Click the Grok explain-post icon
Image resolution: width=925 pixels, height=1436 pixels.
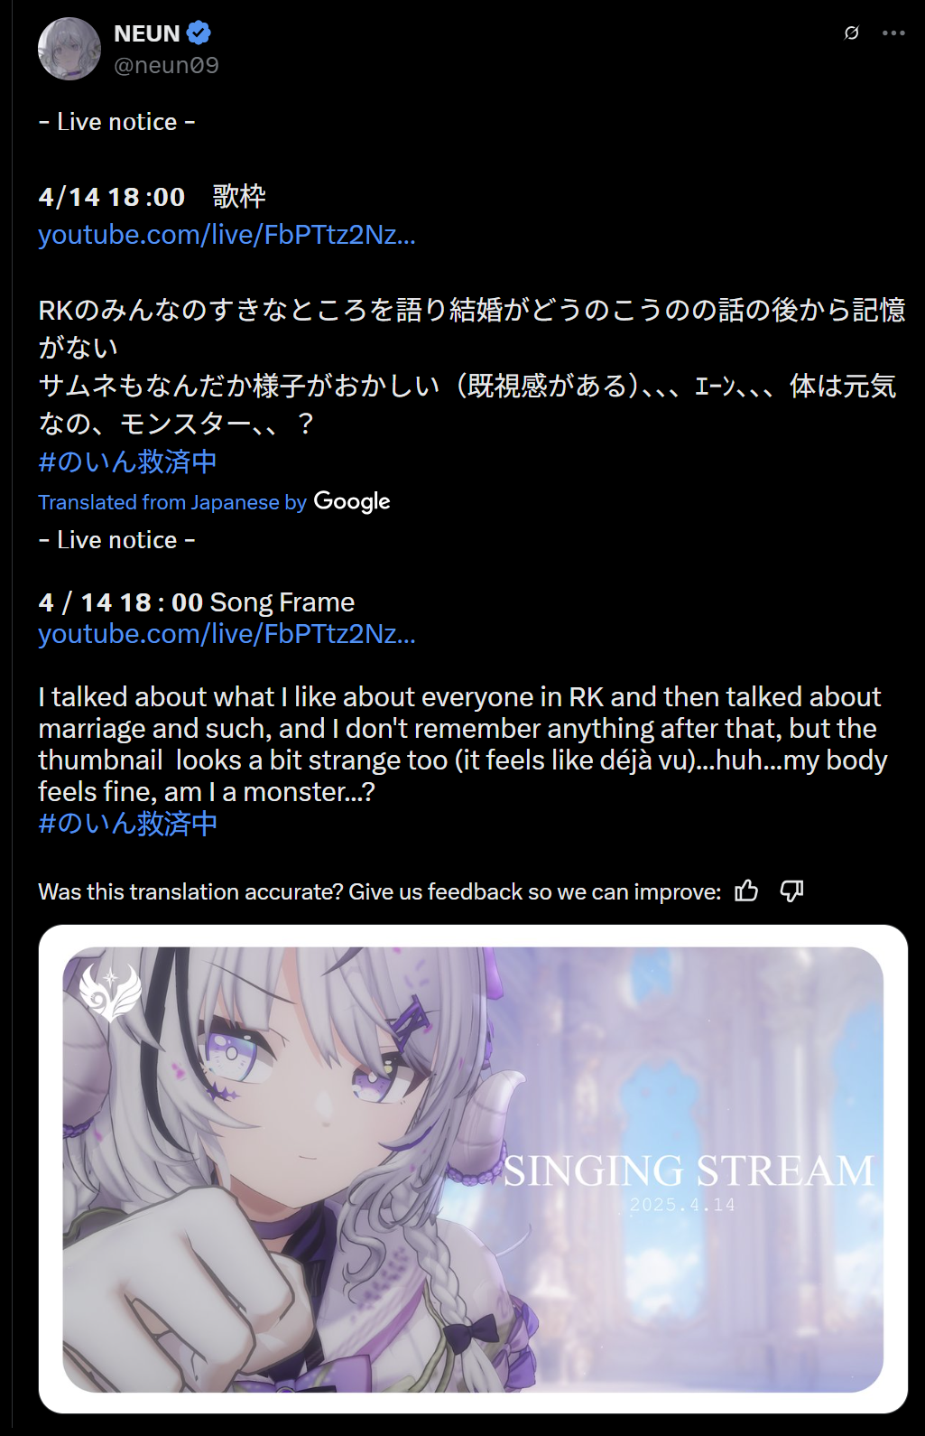click(x=851, y=33)
